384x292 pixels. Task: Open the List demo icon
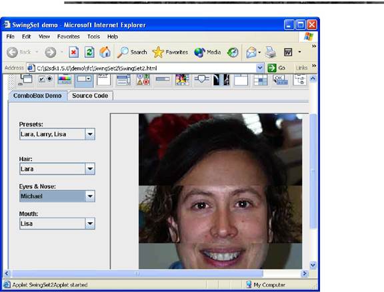click(x=123, y=80)
